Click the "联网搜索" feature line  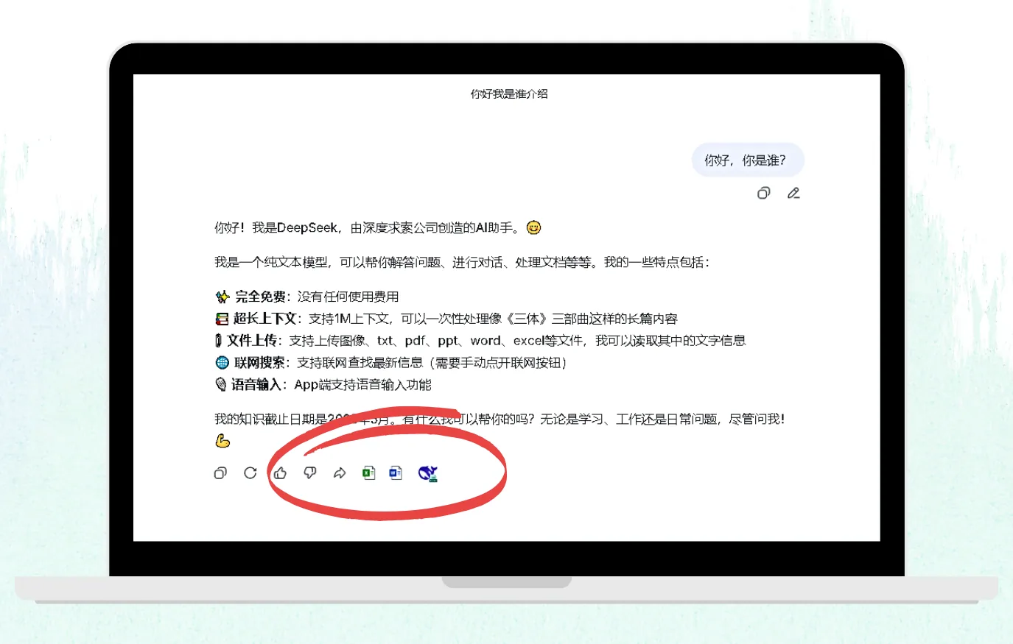point(390,363)
